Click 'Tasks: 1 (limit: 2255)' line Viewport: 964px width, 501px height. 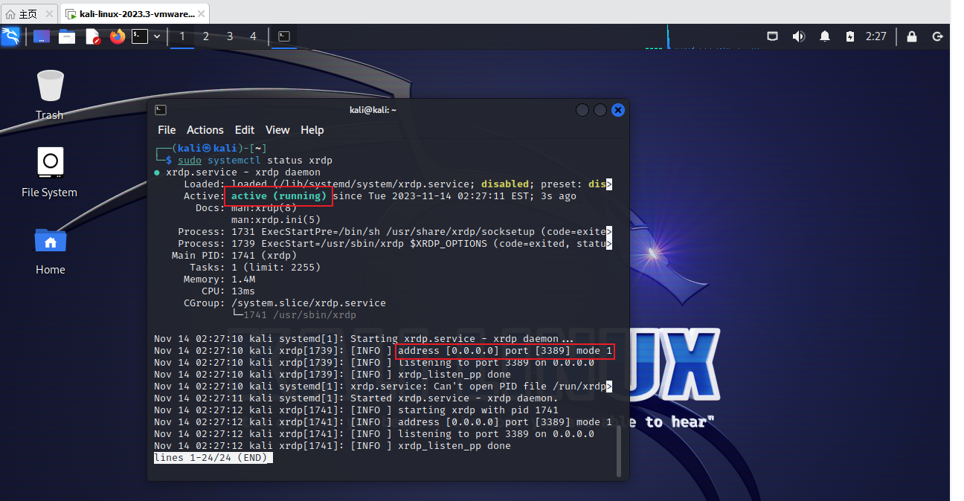coord(255,268)
